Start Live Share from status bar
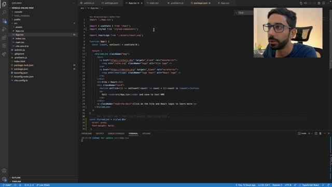 [43, 185]
